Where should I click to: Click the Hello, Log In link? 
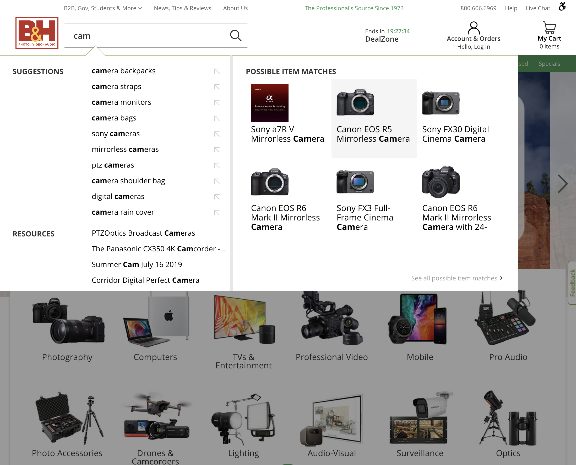pos(474,46)
